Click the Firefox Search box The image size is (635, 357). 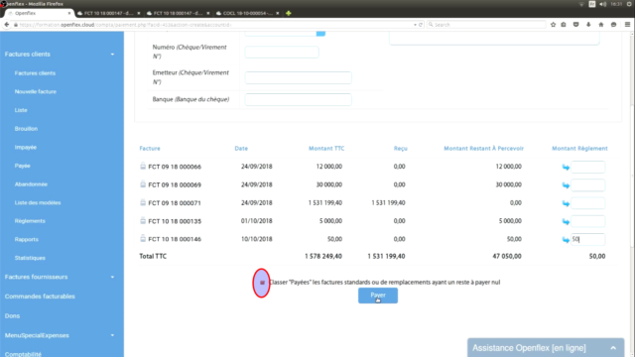click(x=486, y=25)
